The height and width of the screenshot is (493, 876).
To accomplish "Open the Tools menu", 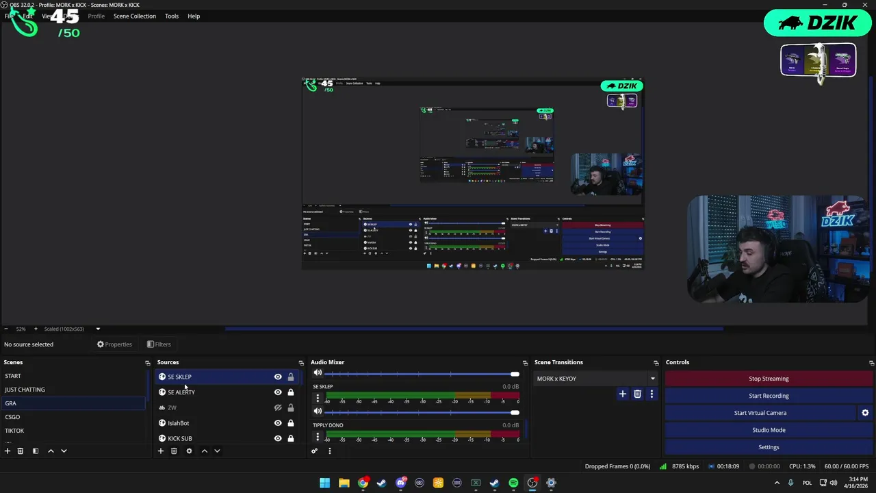I will pyautogui.click(x=172, y=16).
